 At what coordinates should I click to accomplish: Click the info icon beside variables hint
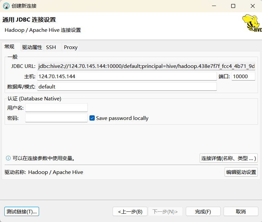(8, 158)
